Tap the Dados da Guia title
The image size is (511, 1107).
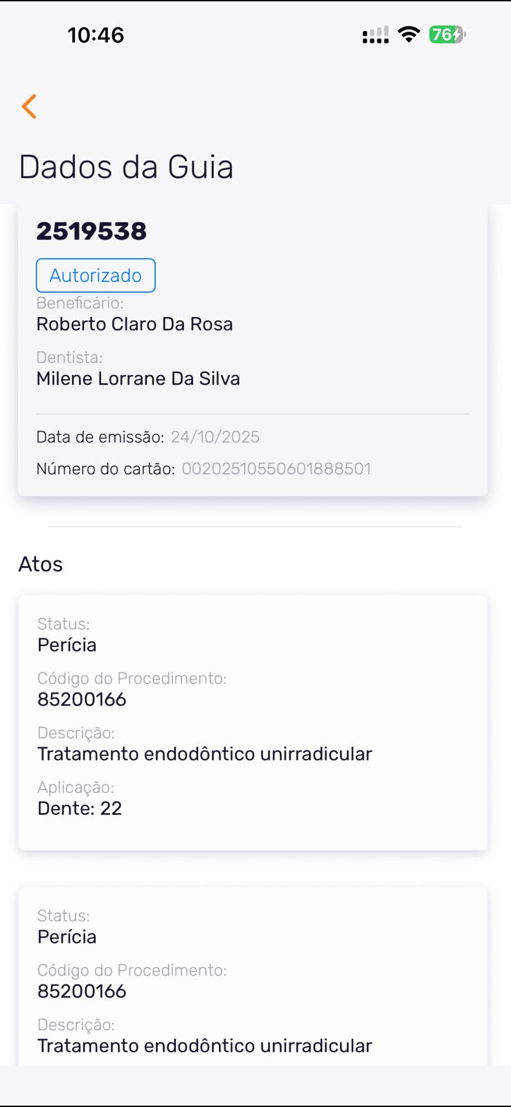[126, 167]
